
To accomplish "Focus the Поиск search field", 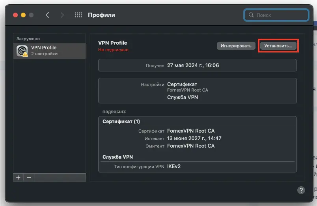I will pos(276,15).
